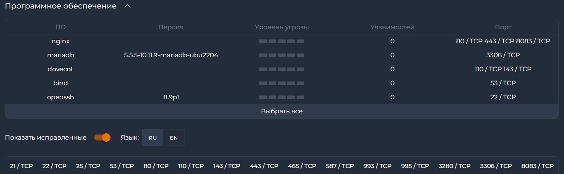
Task: Sort by the Уязвимостей column header
Action: (392, 27)
